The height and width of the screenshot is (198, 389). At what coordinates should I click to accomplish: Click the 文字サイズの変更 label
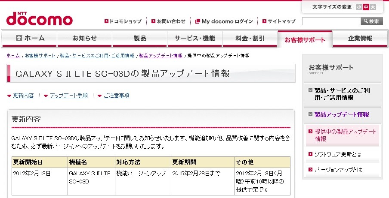point(332,7)
